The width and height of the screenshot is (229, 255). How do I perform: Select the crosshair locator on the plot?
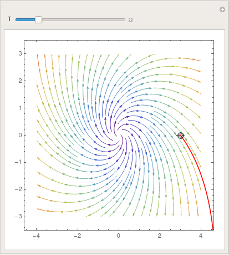181,136
